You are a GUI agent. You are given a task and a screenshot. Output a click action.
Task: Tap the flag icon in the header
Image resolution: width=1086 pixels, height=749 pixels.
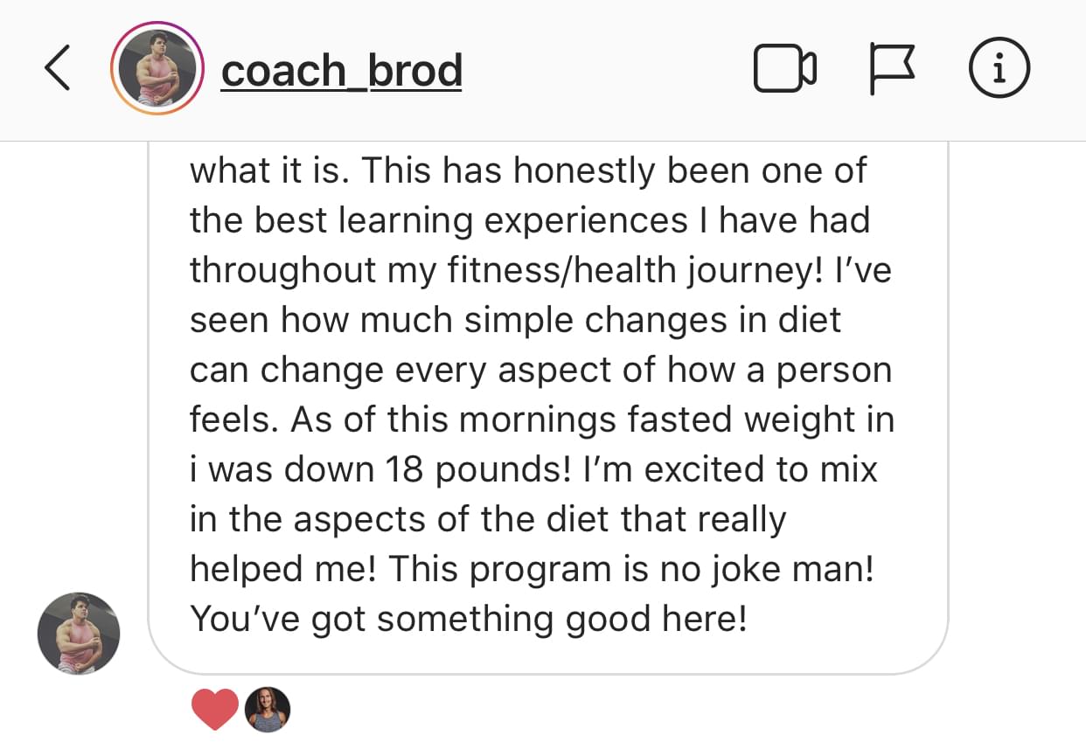click(x=891, y=70)
